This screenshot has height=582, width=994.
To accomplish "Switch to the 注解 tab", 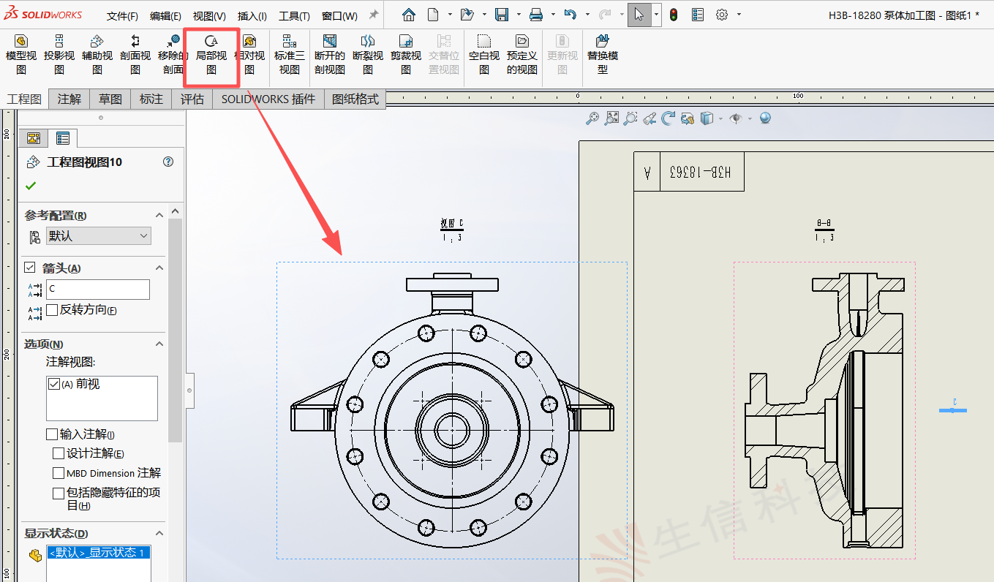I will (69, 99).
